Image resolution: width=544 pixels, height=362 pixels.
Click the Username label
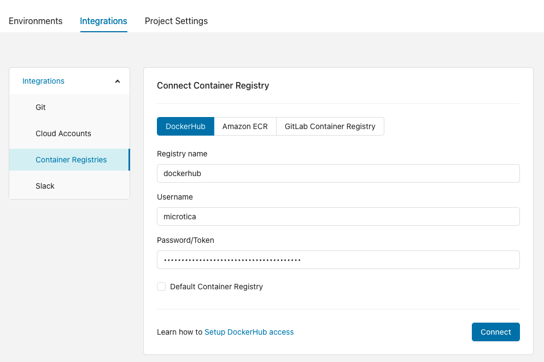(x=175, y=197)
